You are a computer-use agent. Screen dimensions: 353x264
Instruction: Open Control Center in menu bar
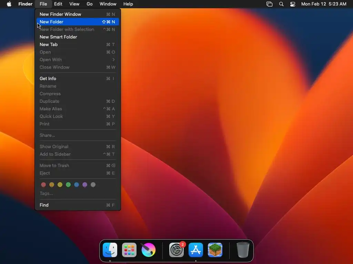point(292,4)
